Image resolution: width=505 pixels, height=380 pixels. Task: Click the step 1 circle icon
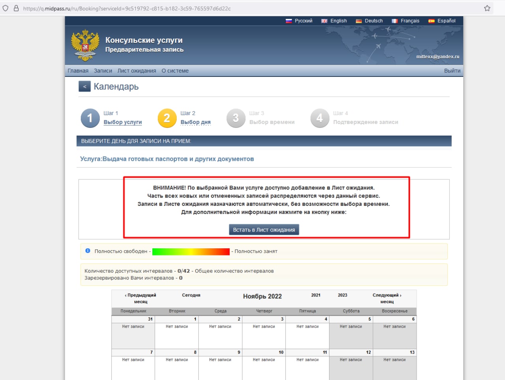click(x=90, y=118)
